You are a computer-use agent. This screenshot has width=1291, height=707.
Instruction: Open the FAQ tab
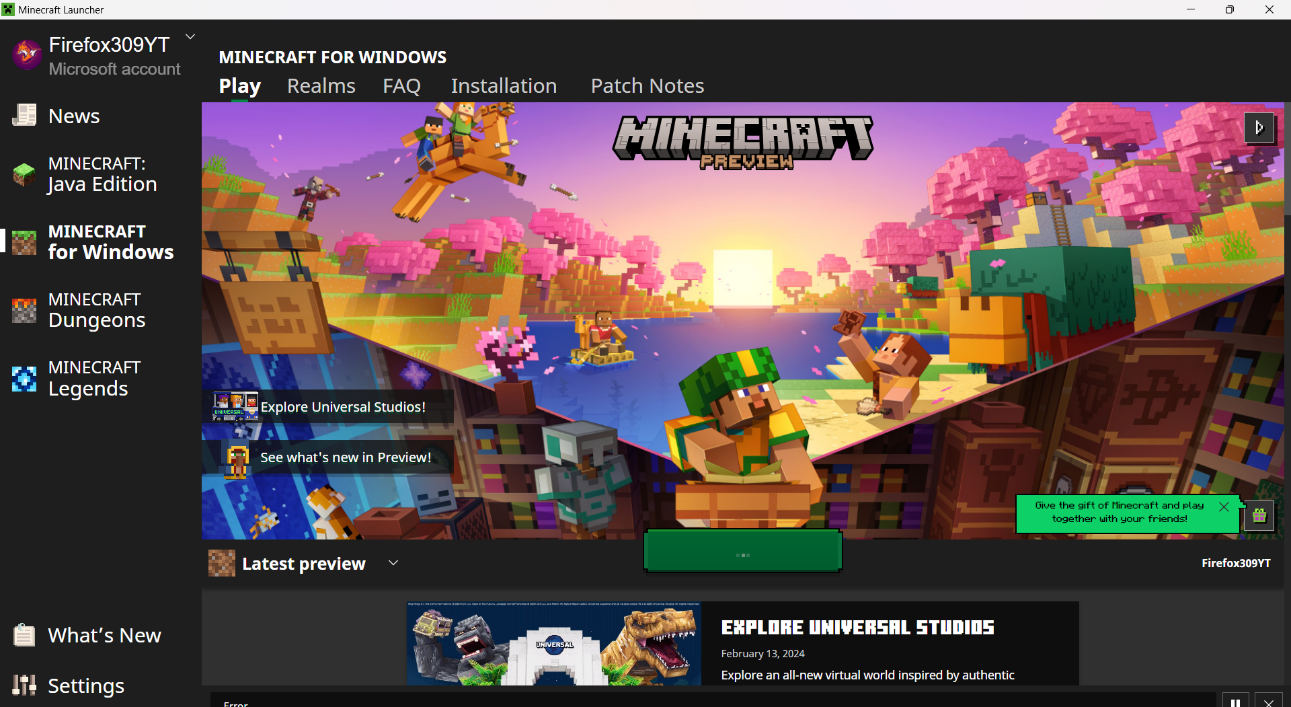tap(401, 86)
